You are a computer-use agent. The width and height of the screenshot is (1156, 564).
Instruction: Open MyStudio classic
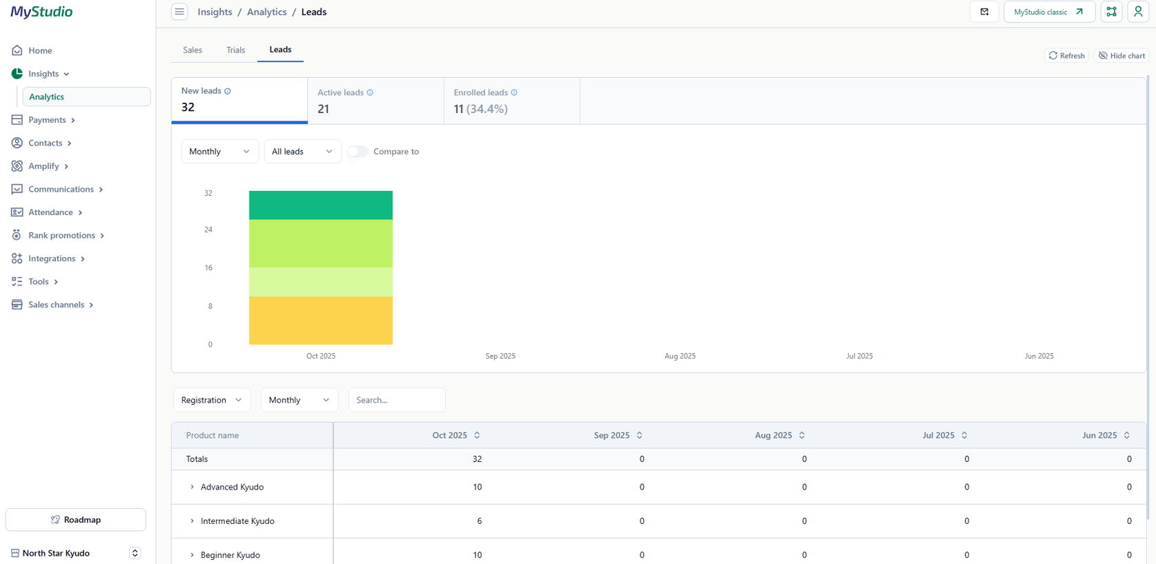pyautogui.click(x=1049, y=12)
